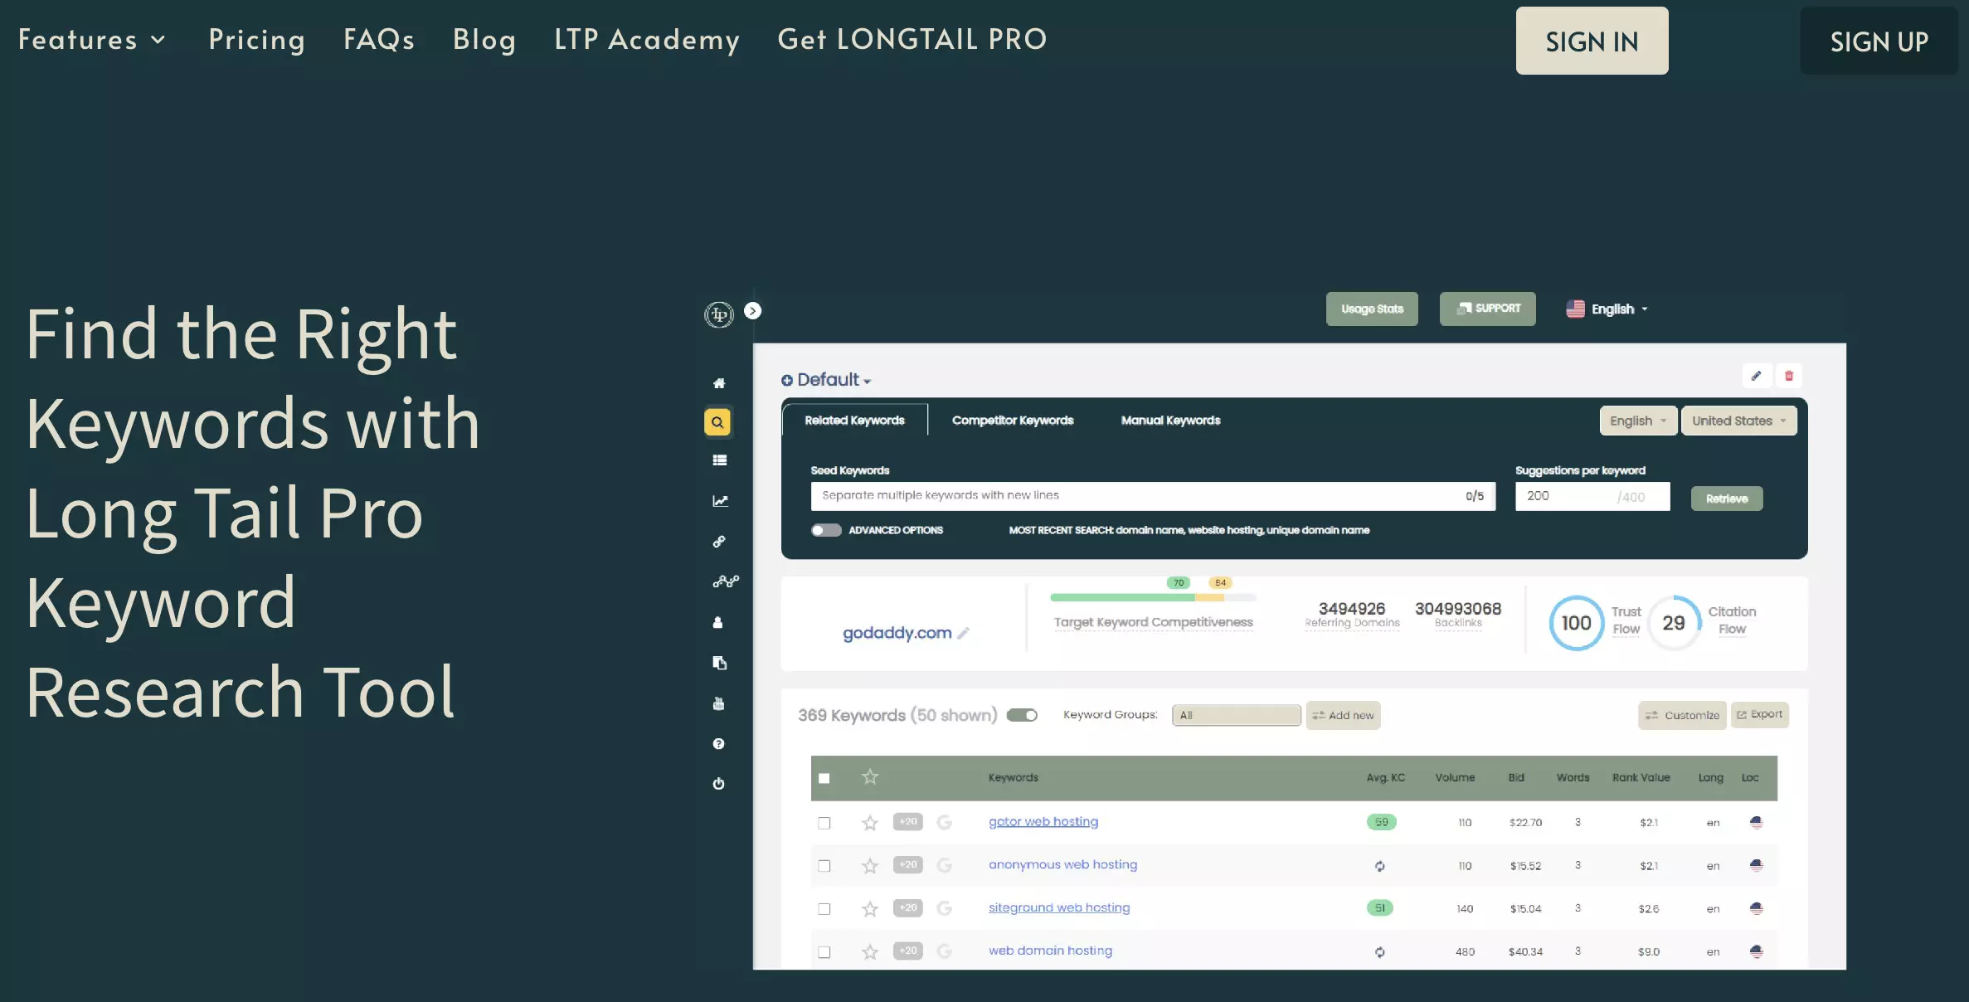The image size is (1969, 1002).
Task: Click +20 badge for gator web hosting
Action: click(x=907, y=822)
